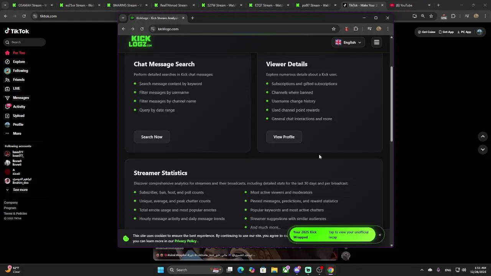Reload the kicklogz.com page
This screenshot has width=491, height=276.
(142, 29)
